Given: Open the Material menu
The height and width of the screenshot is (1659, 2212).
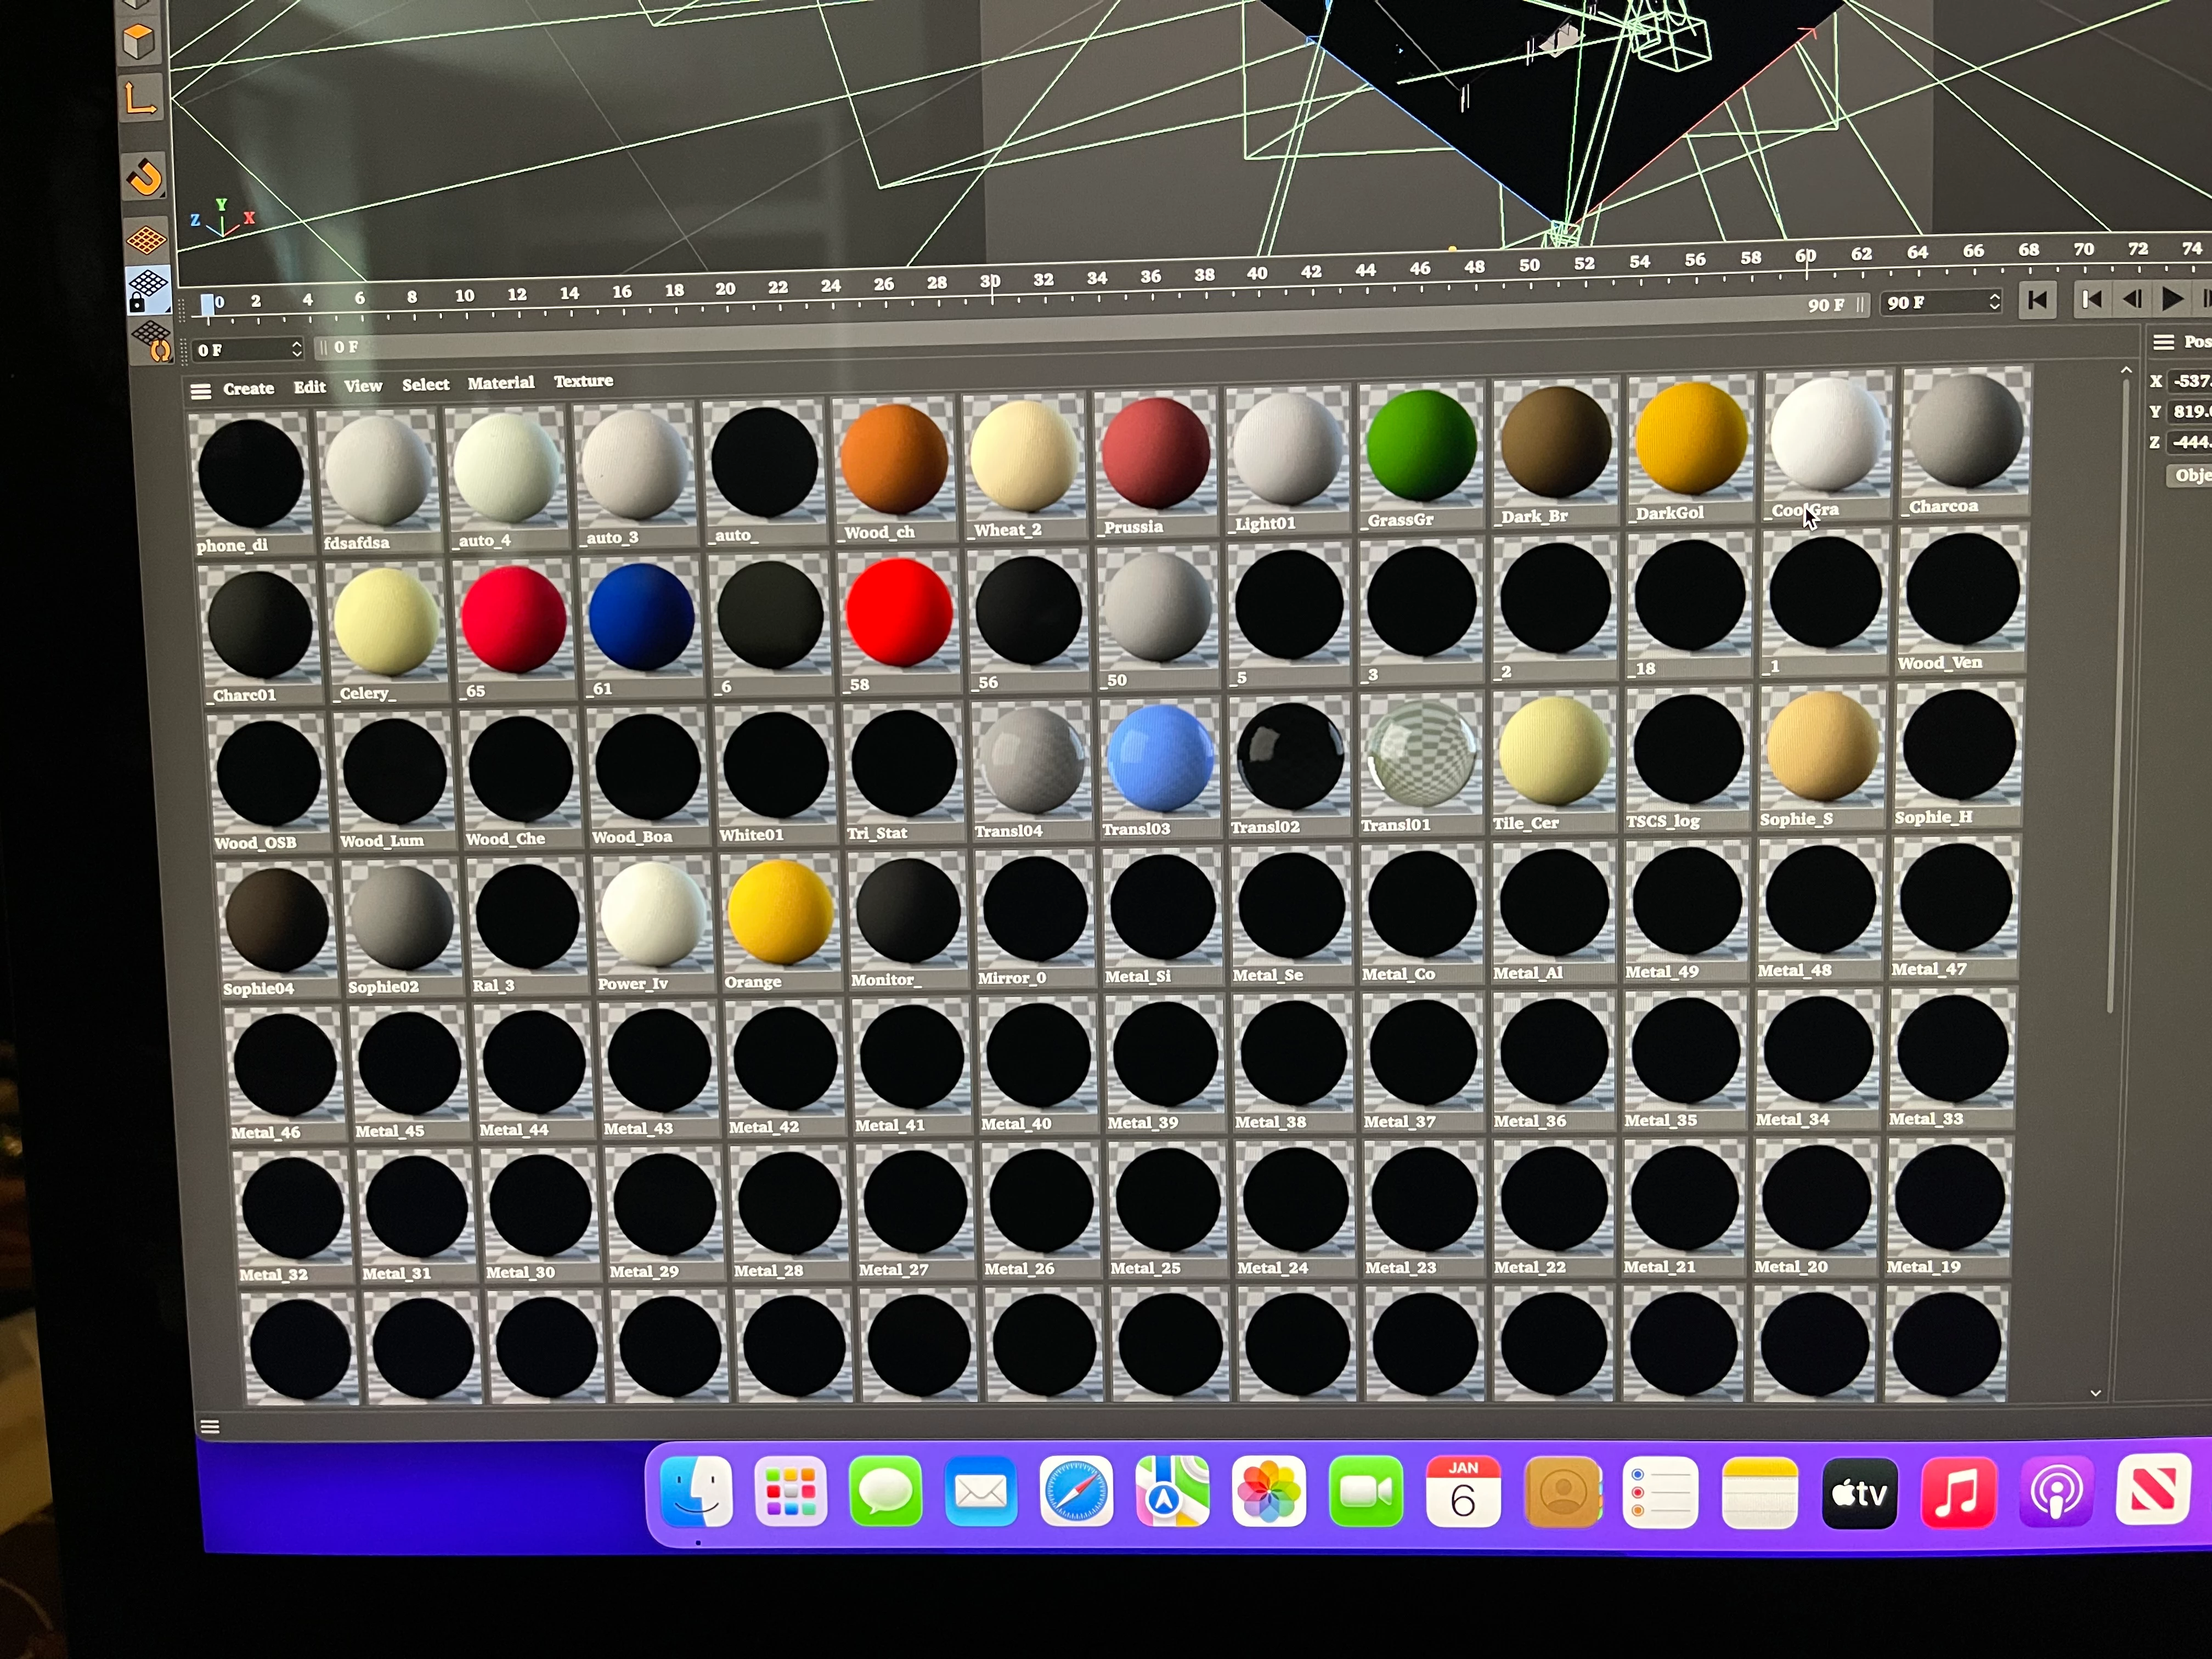Looking at the screenshot, I should (x=500, y=383).
